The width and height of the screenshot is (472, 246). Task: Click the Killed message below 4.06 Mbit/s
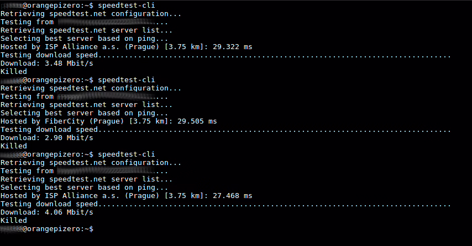(14, 220)
